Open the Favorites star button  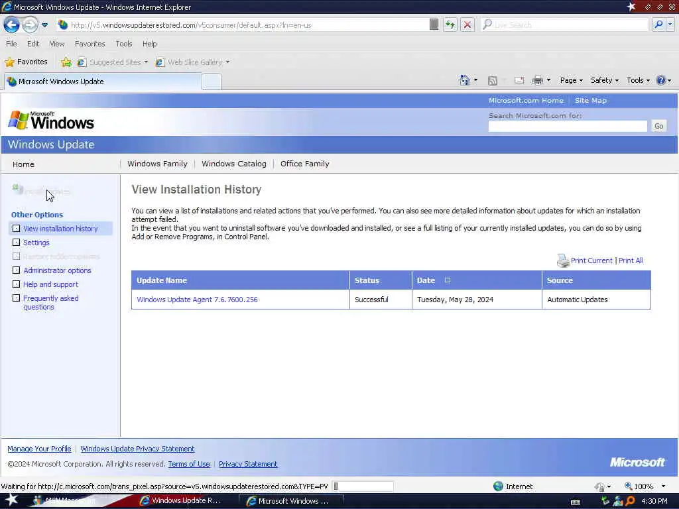pos(27,62)
